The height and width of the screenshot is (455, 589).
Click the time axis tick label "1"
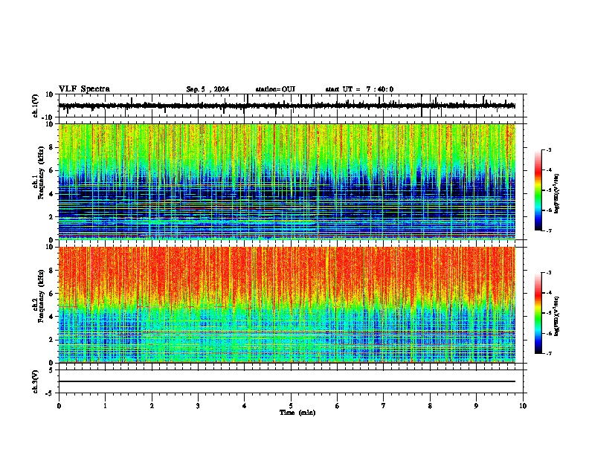[x=105, y=406]
